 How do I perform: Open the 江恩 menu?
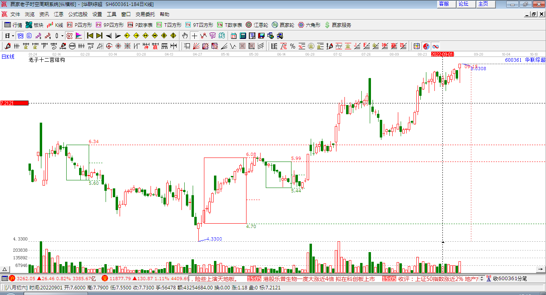[x=59, y=14]
